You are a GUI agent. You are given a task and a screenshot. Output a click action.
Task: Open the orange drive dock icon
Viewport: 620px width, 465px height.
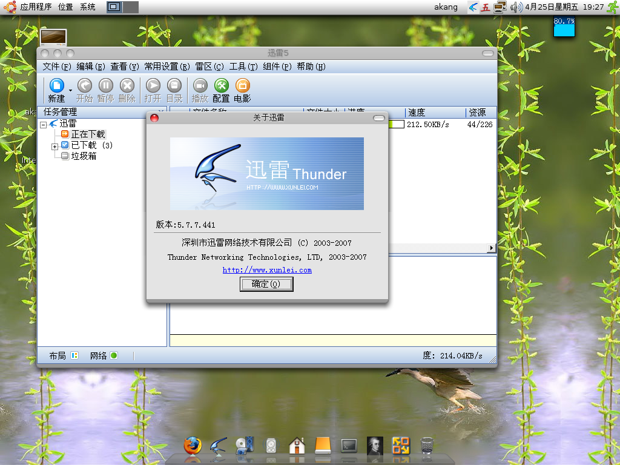(x=323, y=446)
